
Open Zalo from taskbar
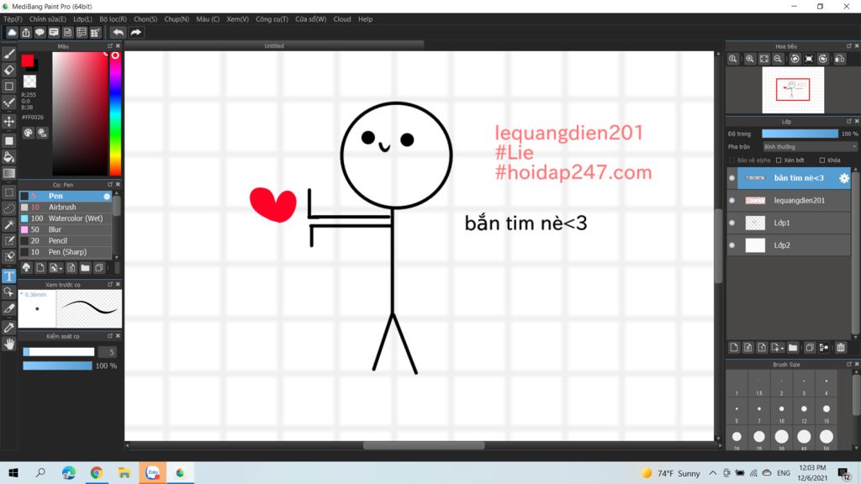click(x=153, y=473)
